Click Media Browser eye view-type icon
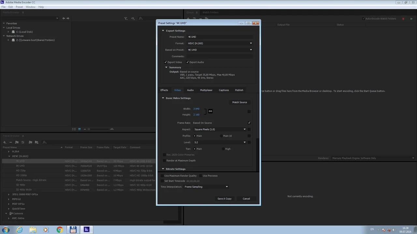The image size is (417, 234). (133, 19)
